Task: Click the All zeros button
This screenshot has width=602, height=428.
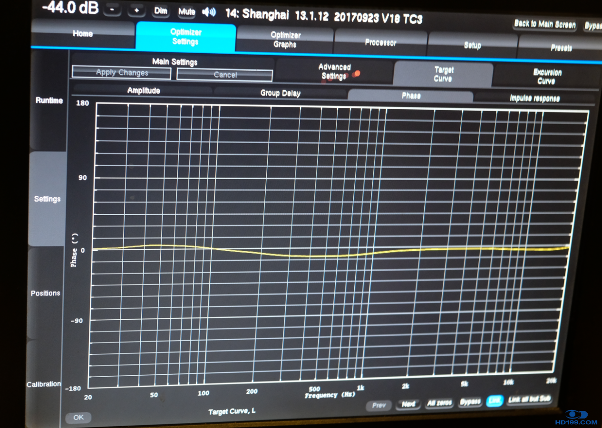Action: 439,403
